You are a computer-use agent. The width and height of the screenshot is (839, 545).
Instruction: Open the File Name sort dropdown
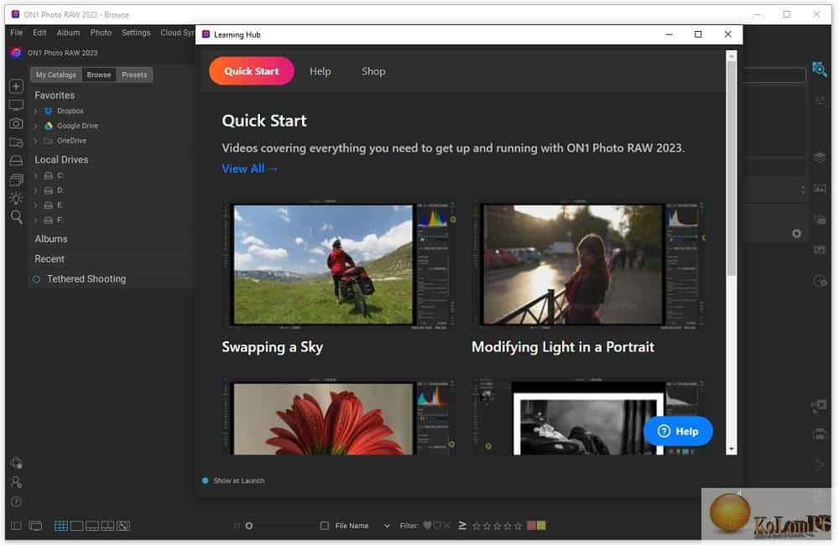coord(386,527)
